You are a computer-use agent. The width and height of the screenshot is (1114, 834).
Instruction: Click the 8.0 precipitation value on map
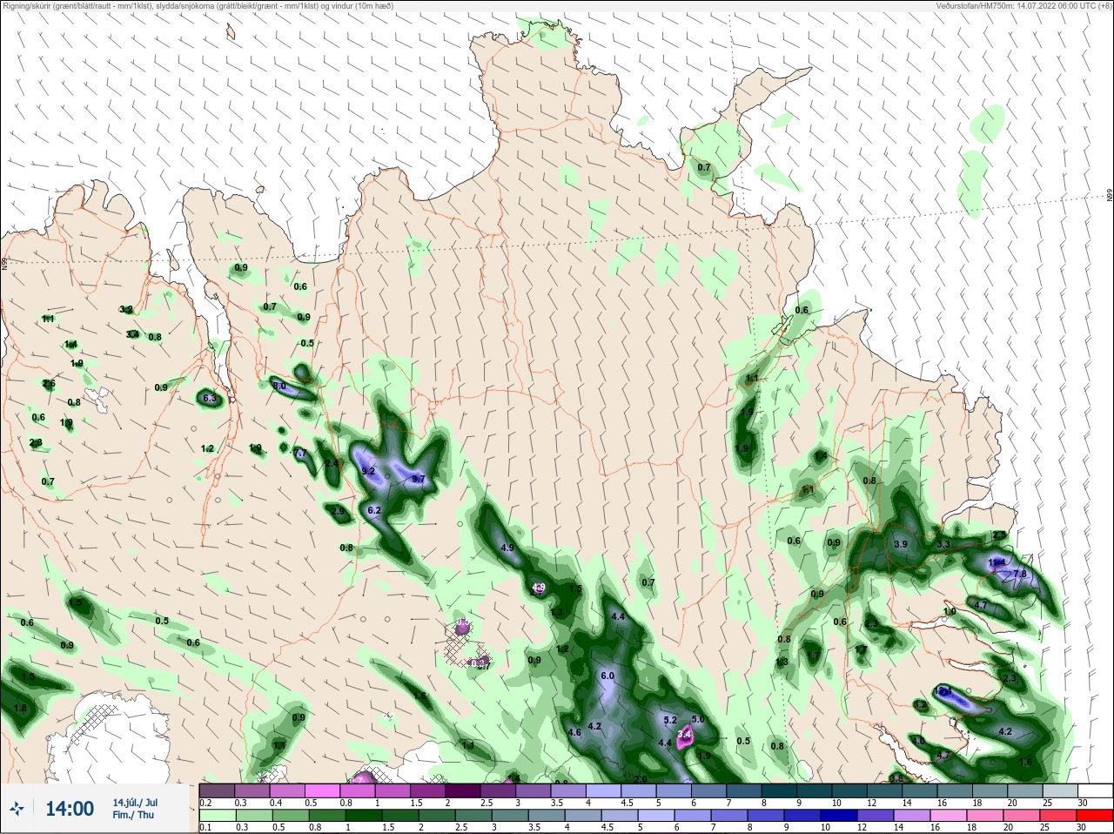[279, 386]
